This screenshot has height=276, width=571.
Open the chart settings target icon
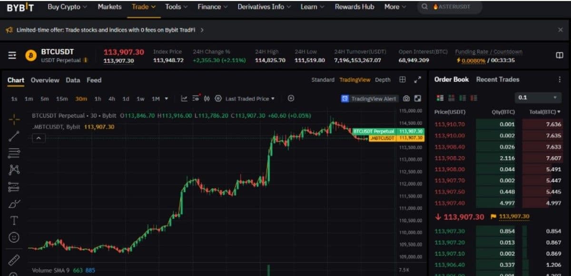[218, 99]
